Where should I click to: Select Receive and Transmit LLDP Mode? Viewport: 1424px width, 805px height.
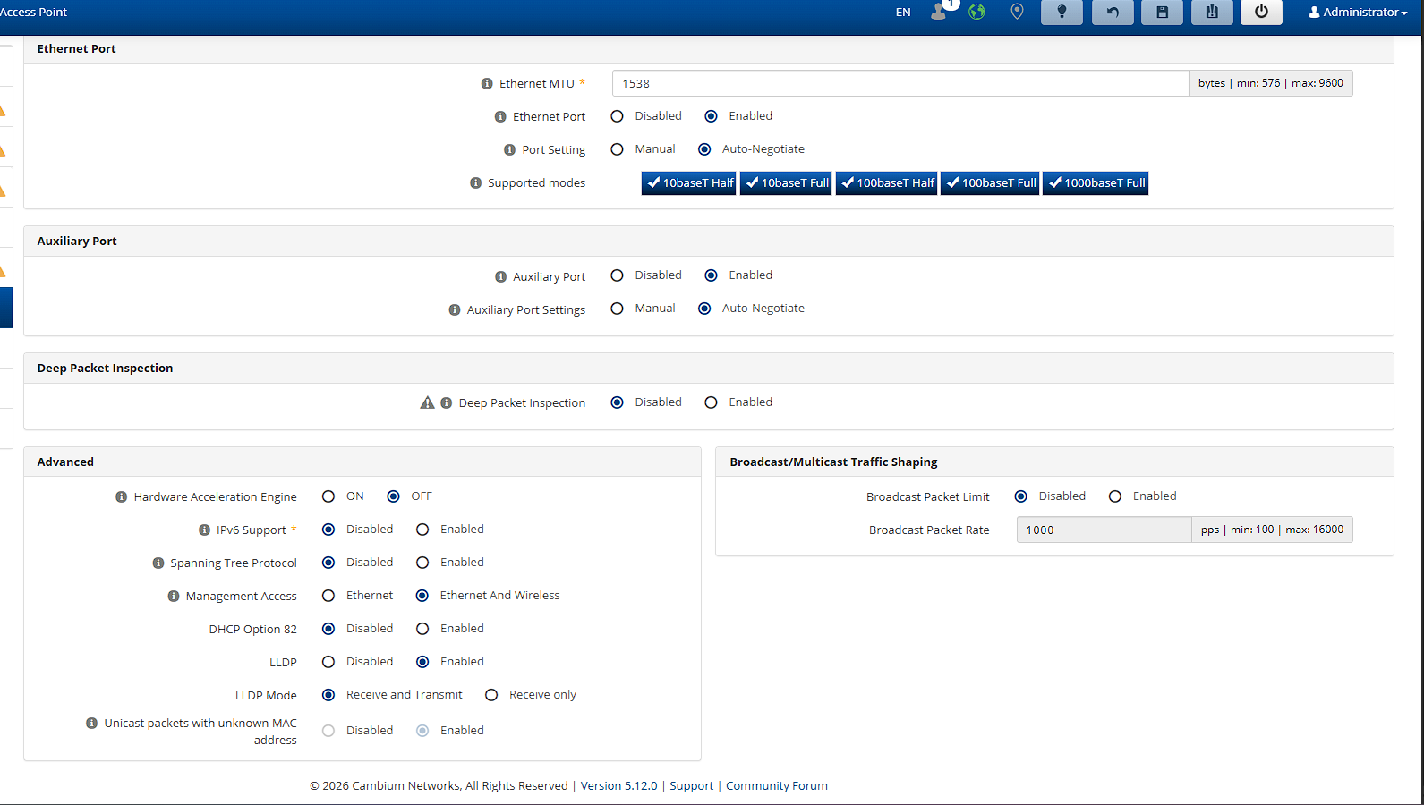(328, 695)
